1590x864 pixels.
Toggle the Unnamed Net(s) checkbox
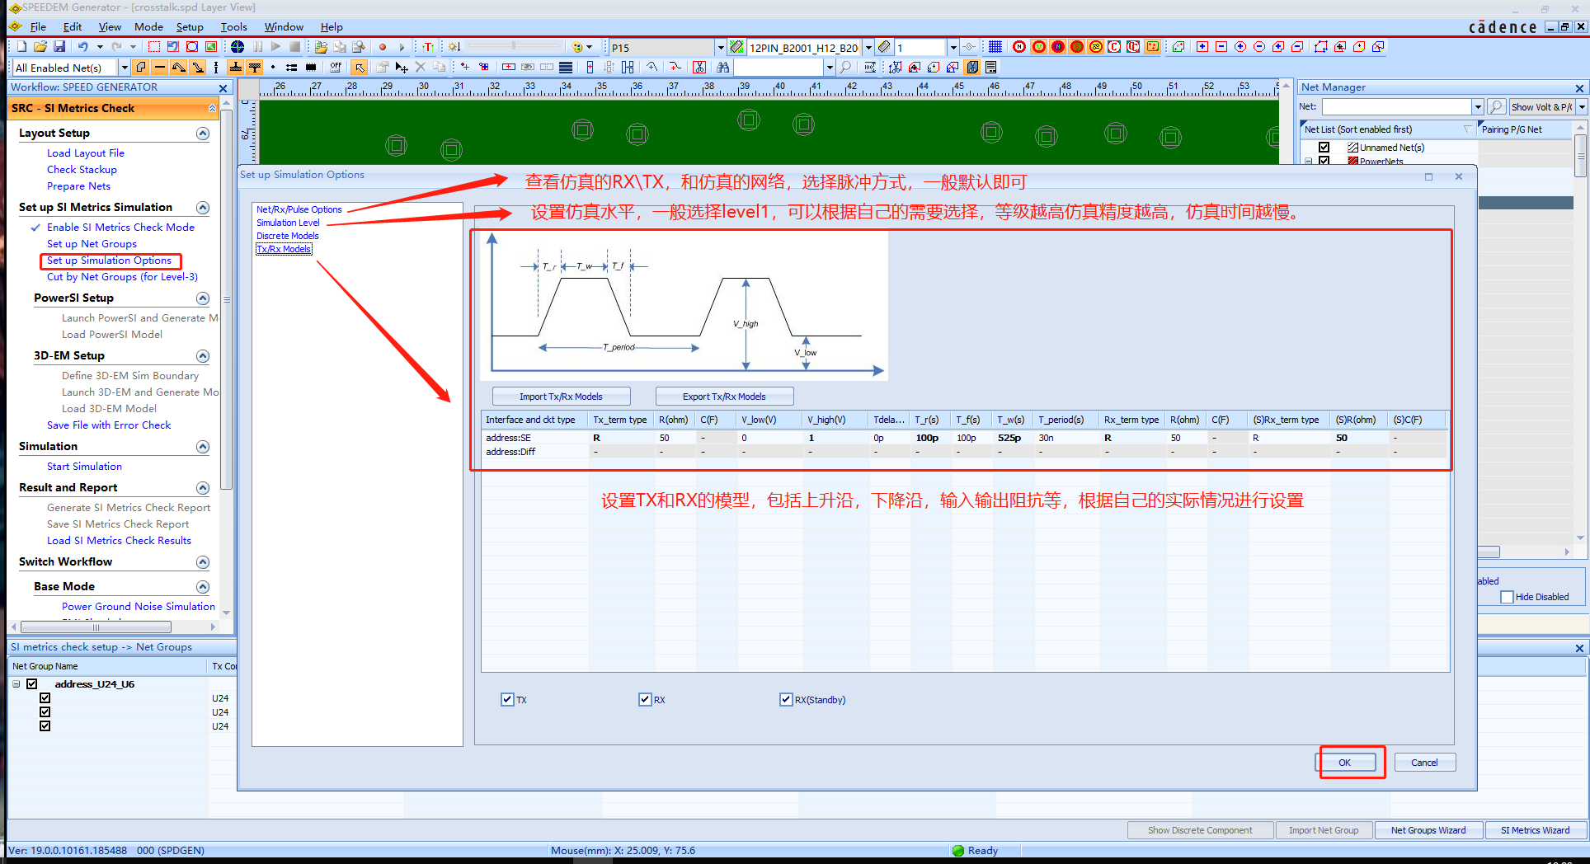[1324, 148]
